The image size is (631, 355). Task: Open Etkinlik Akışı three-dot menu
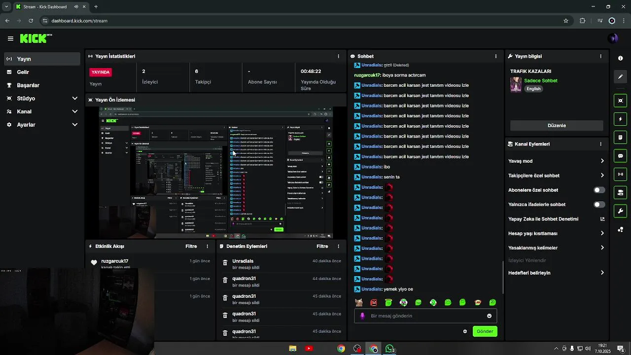click(x=207, y=246)
